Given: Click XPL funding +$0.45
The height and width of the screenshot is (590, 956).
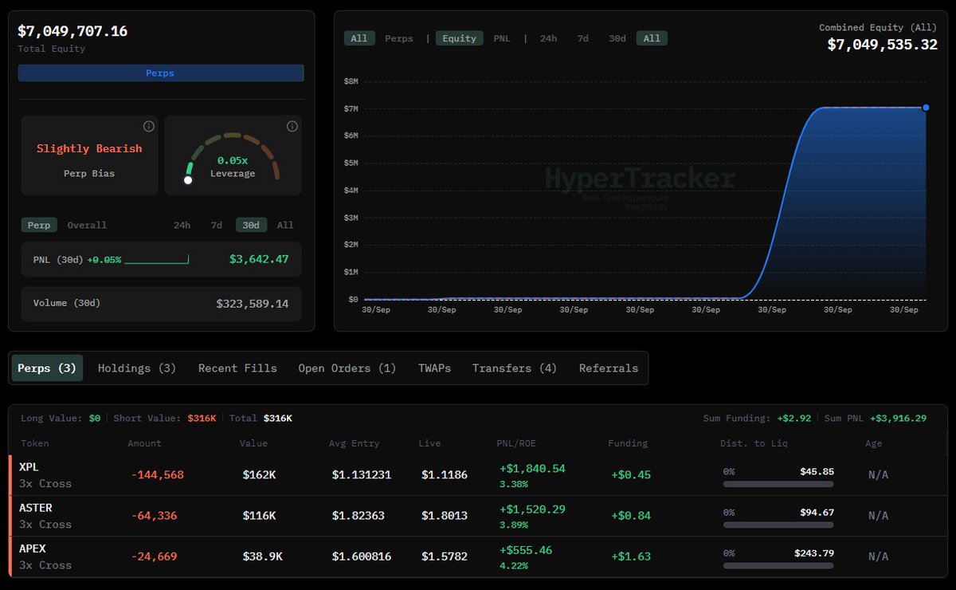Looking at the screenshot, I should point(631,475).
